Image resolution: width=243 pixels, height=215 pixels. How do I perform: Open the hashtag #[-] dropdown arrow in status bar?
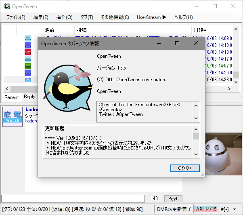point(234,209)
